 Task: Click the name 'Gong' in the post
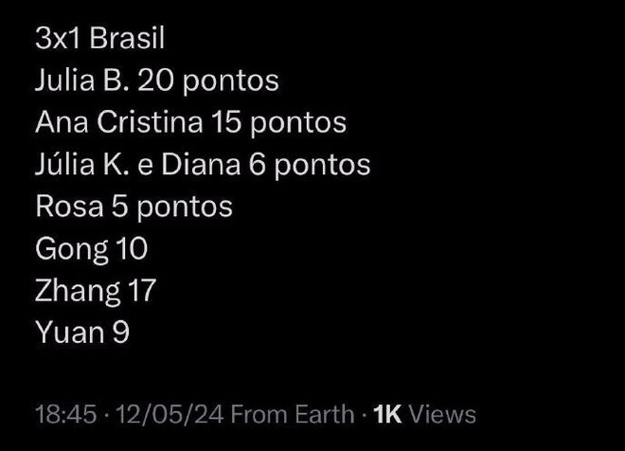click(x=72, y=249)
